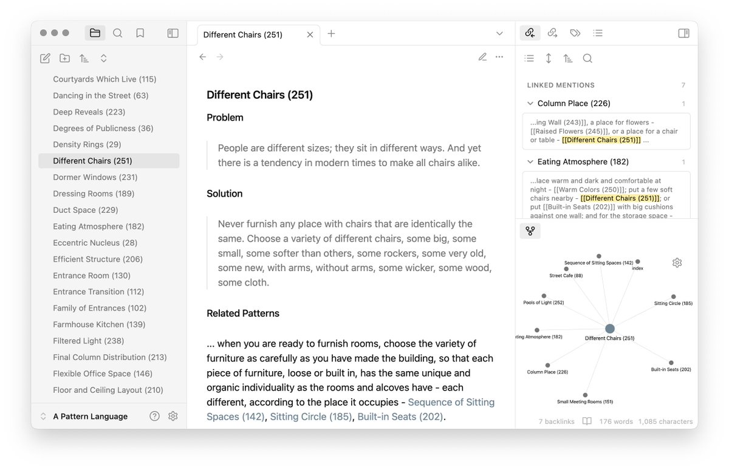Click the Small Meeting Rooms (151) graph node
The width and height of the screenshot is (729, 470).
pyautogui.click(x=585, y=395)
